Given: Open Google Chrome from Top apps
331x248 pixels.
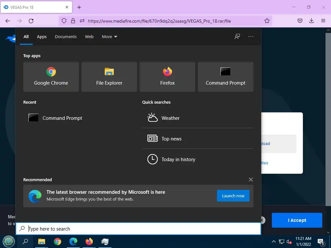Looking at the screenshot, I should (x=51, y=77).
